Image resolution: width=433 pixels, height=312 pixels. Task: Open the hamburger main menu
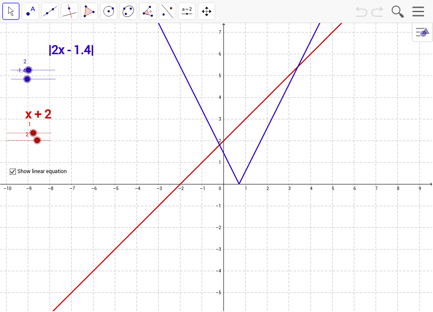pyautogui.click(x=418, y=12)
